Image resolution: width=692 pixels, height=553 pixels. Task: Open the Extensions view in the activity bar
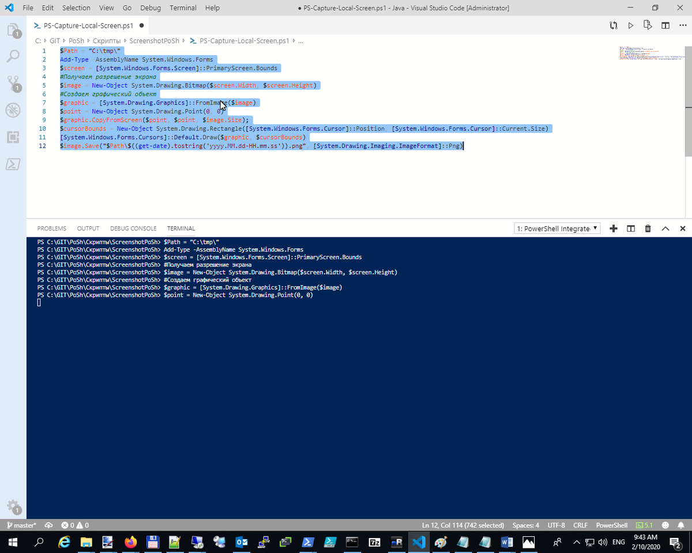13,137
